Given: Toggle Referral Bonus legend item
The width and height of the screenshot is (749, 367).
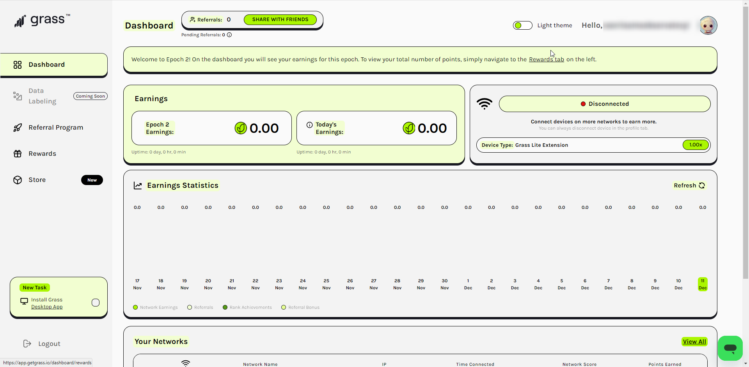Looking at the screenshot, I should 300,307.
